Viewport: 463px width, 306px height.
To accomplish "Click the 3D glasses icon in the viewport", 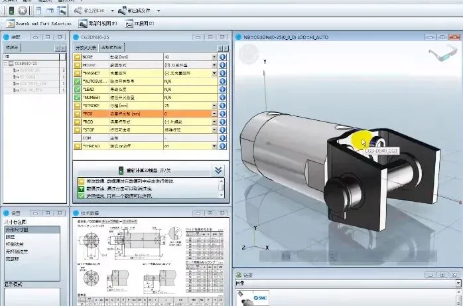I will [442, 52].
